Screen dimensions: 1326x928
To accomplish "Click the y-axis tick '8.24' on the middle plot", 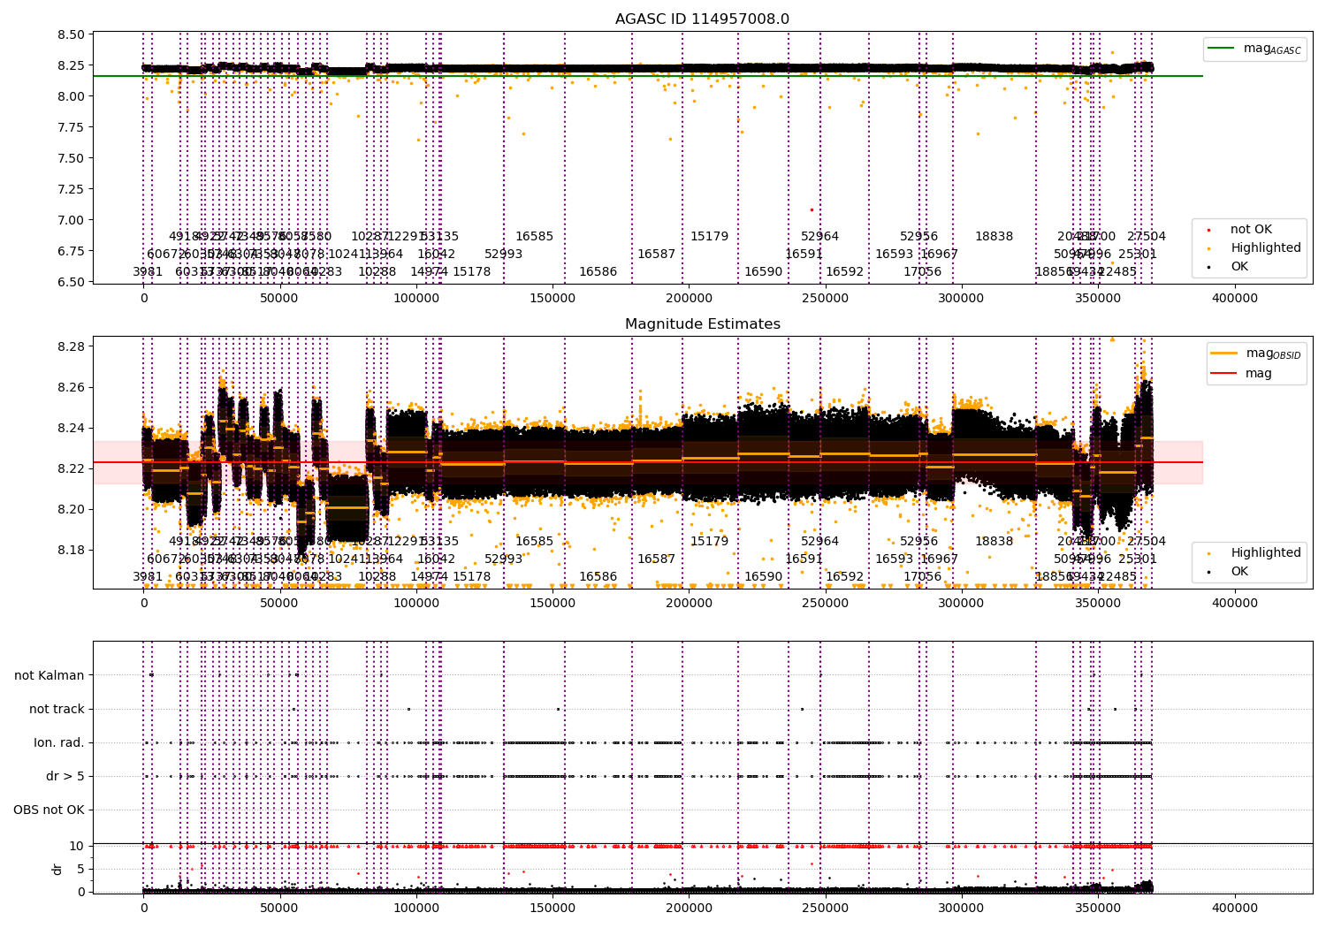I will [x=71, y=428].
